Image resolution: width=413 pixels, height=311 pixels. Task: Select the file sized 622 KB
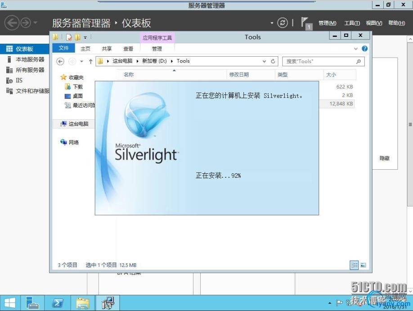coord(344,87)
